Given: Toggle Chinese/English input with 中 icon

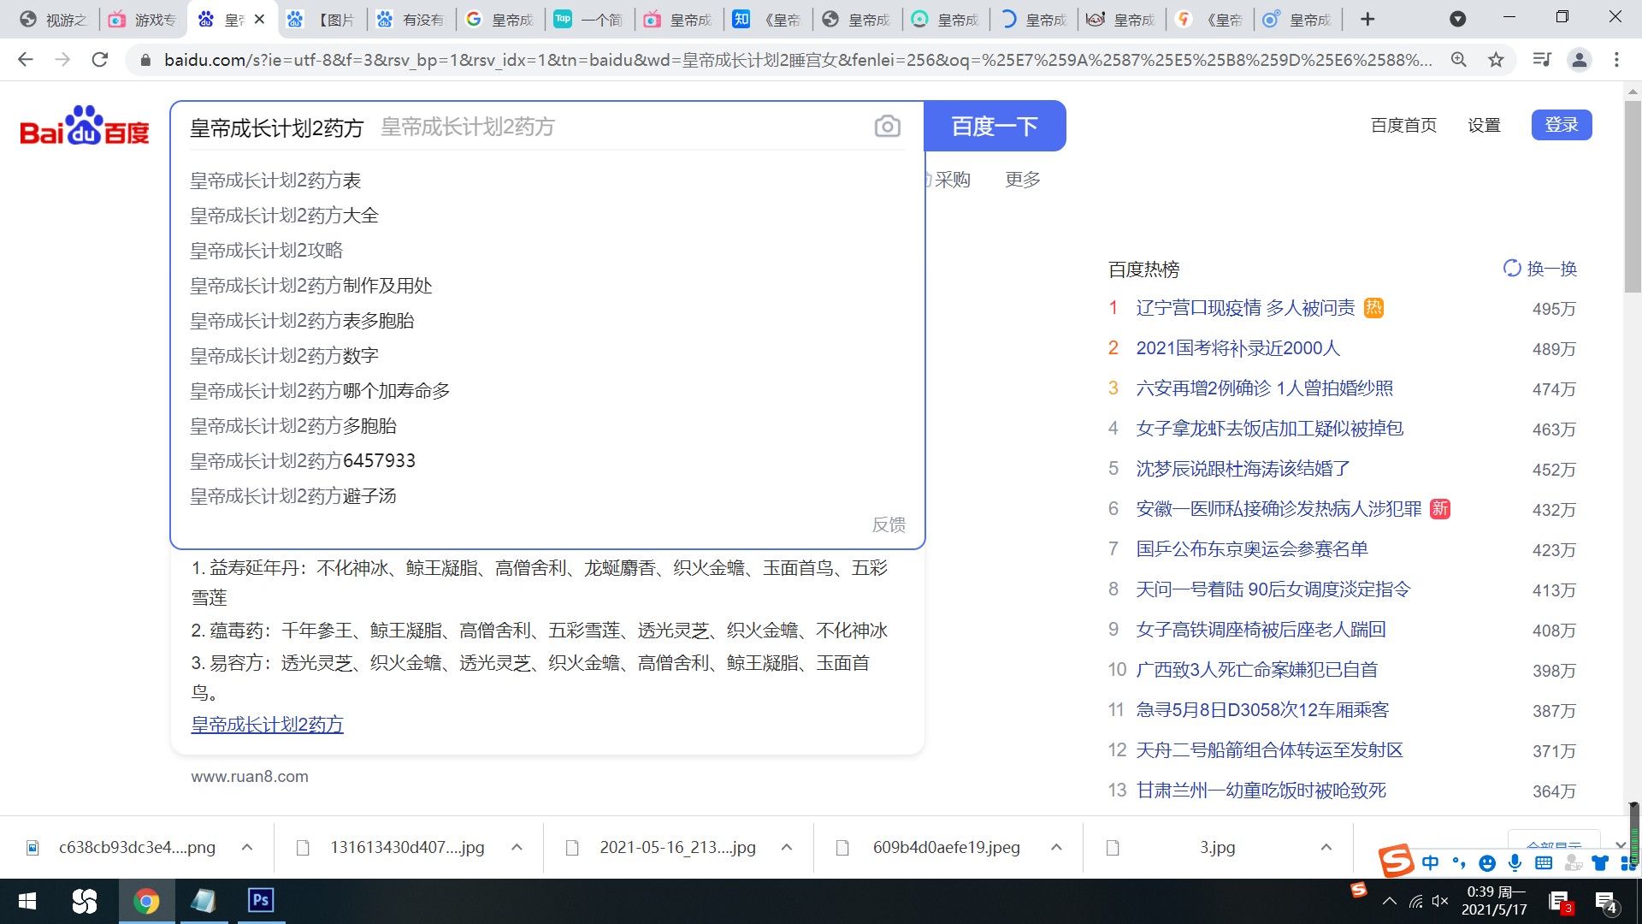Looking at the screenshot, I should pyautogui.click(x=1430, y=863).
